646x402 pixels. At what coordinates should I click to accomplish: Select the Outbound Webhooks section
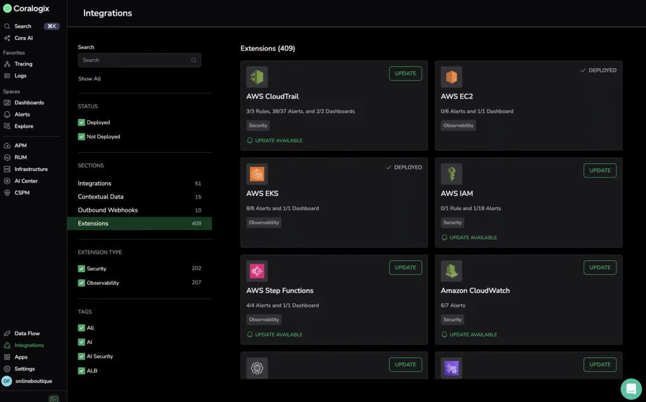coord(107,210)
